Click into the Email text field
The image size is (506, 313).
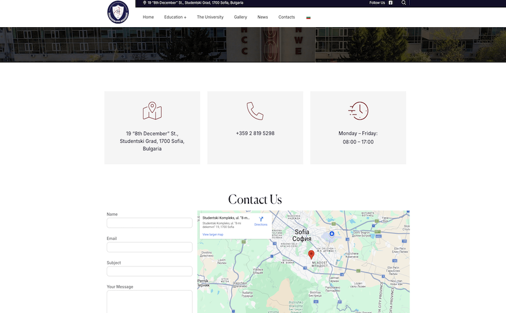click(x=150, y=247)
